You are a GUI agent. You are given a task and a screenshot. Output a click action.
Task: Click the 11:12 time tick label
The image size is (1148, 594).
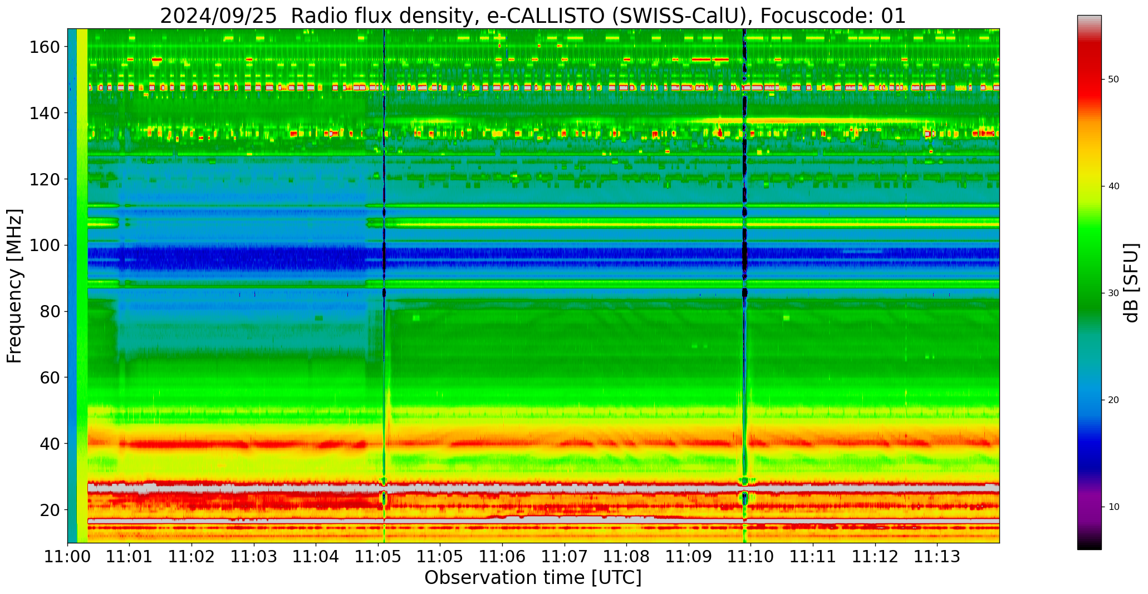(x=875, y=557)
